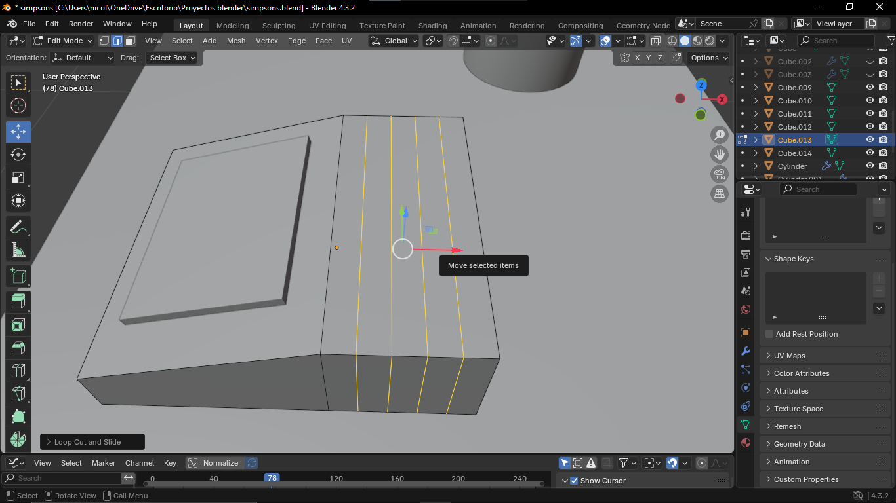Hide Cube.009 in viewport
896x503 pixels.
[x=870, y=87]
